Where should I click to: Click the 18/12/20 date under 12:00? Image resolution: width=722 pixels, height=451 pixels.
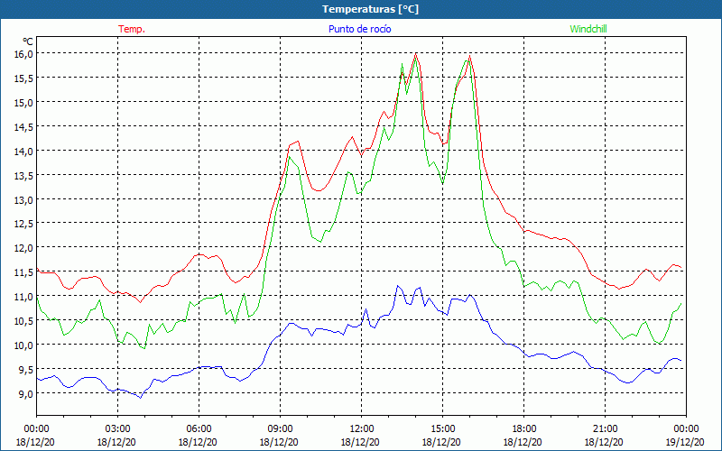pos(360,442)
